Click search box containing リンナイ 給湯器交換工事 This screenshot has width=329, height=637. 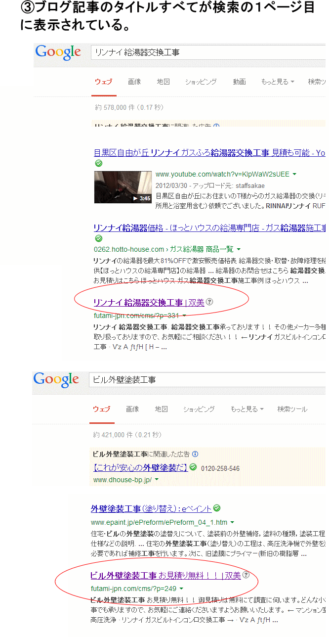208,52
